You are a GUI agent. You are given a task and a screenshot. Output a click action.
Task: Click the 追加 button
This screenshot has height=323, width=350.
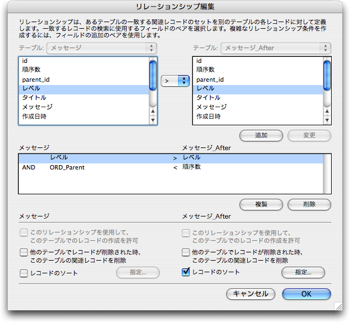point(261,135)
